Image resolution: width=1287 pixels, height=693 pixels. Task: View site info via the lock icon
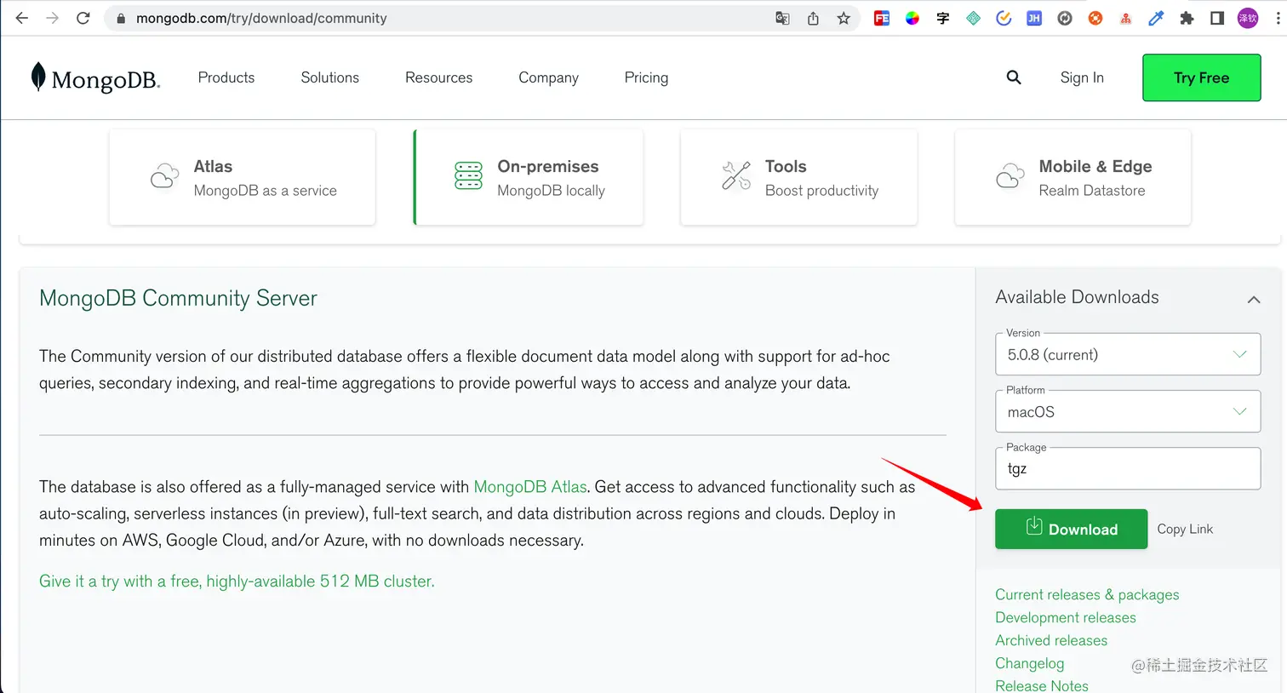pos(121,18)
